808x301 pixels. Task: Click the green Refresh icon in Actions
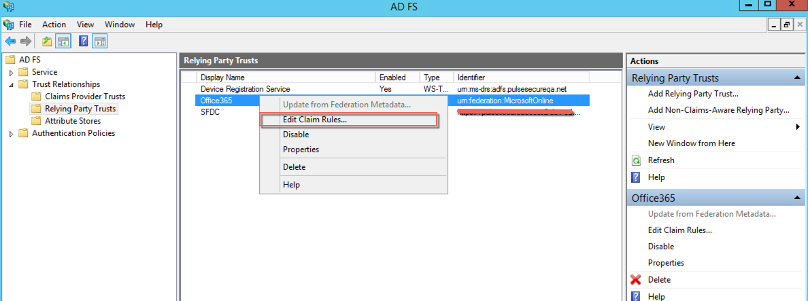coord(637,160)
